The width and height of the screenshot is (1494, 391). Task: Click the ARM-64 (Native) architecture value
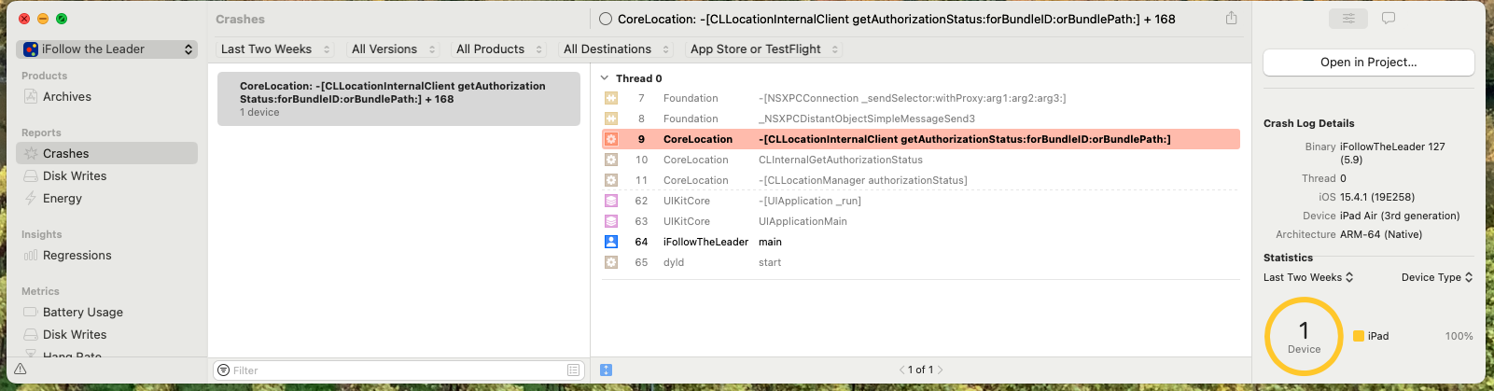[x=1381, y=234]
